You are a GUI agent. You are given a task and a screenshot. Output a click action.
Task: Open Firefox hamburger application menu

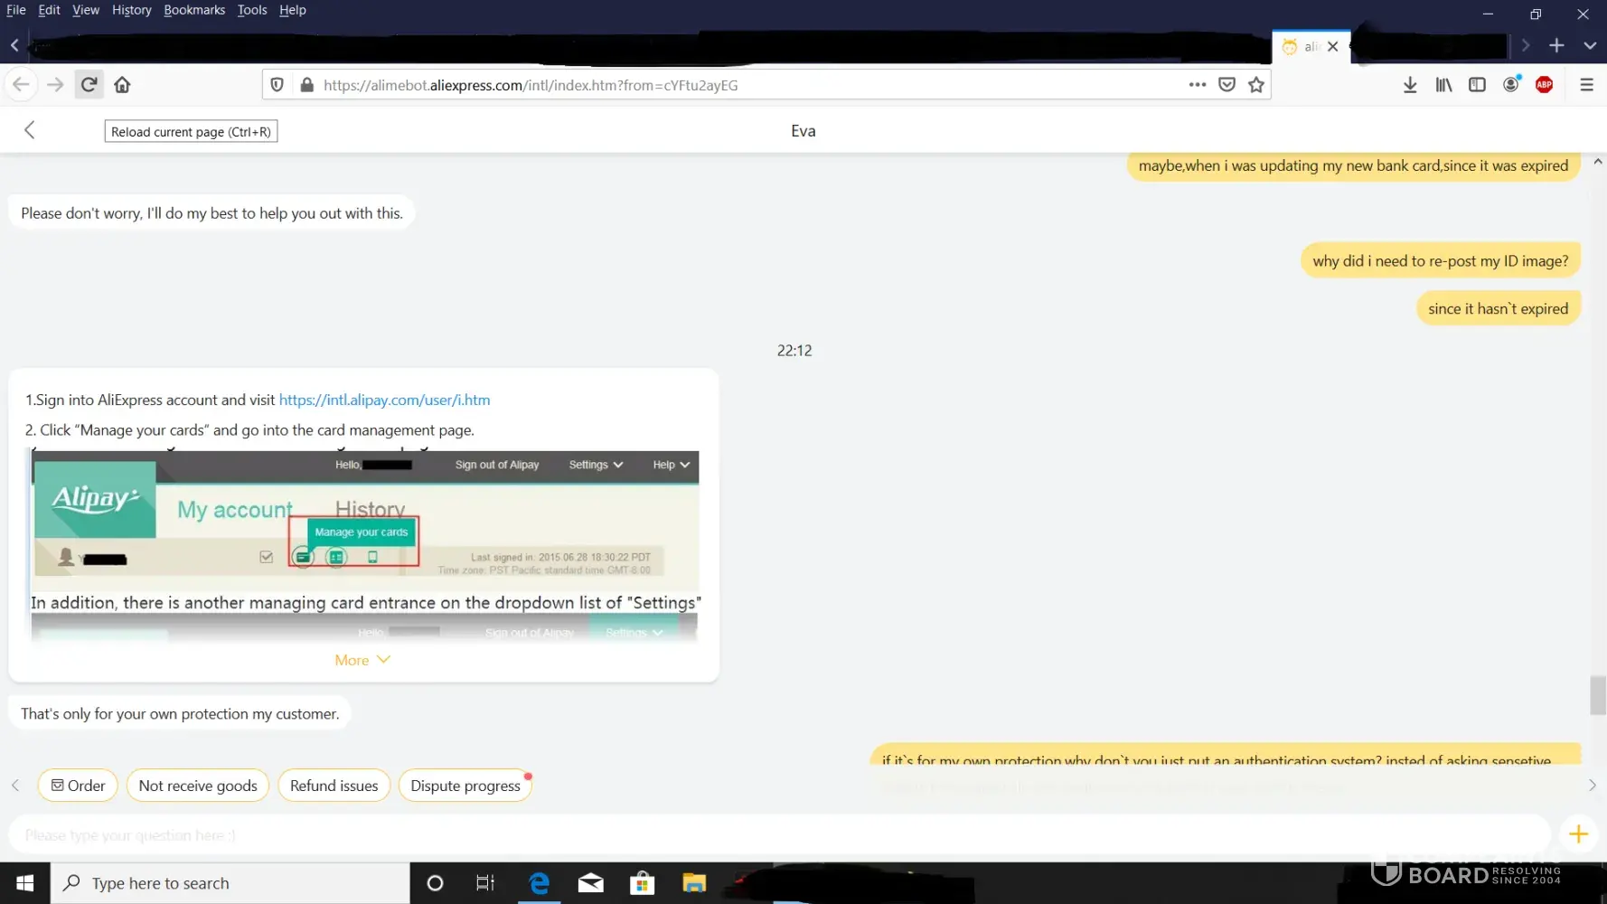[x=1586, y=85]
